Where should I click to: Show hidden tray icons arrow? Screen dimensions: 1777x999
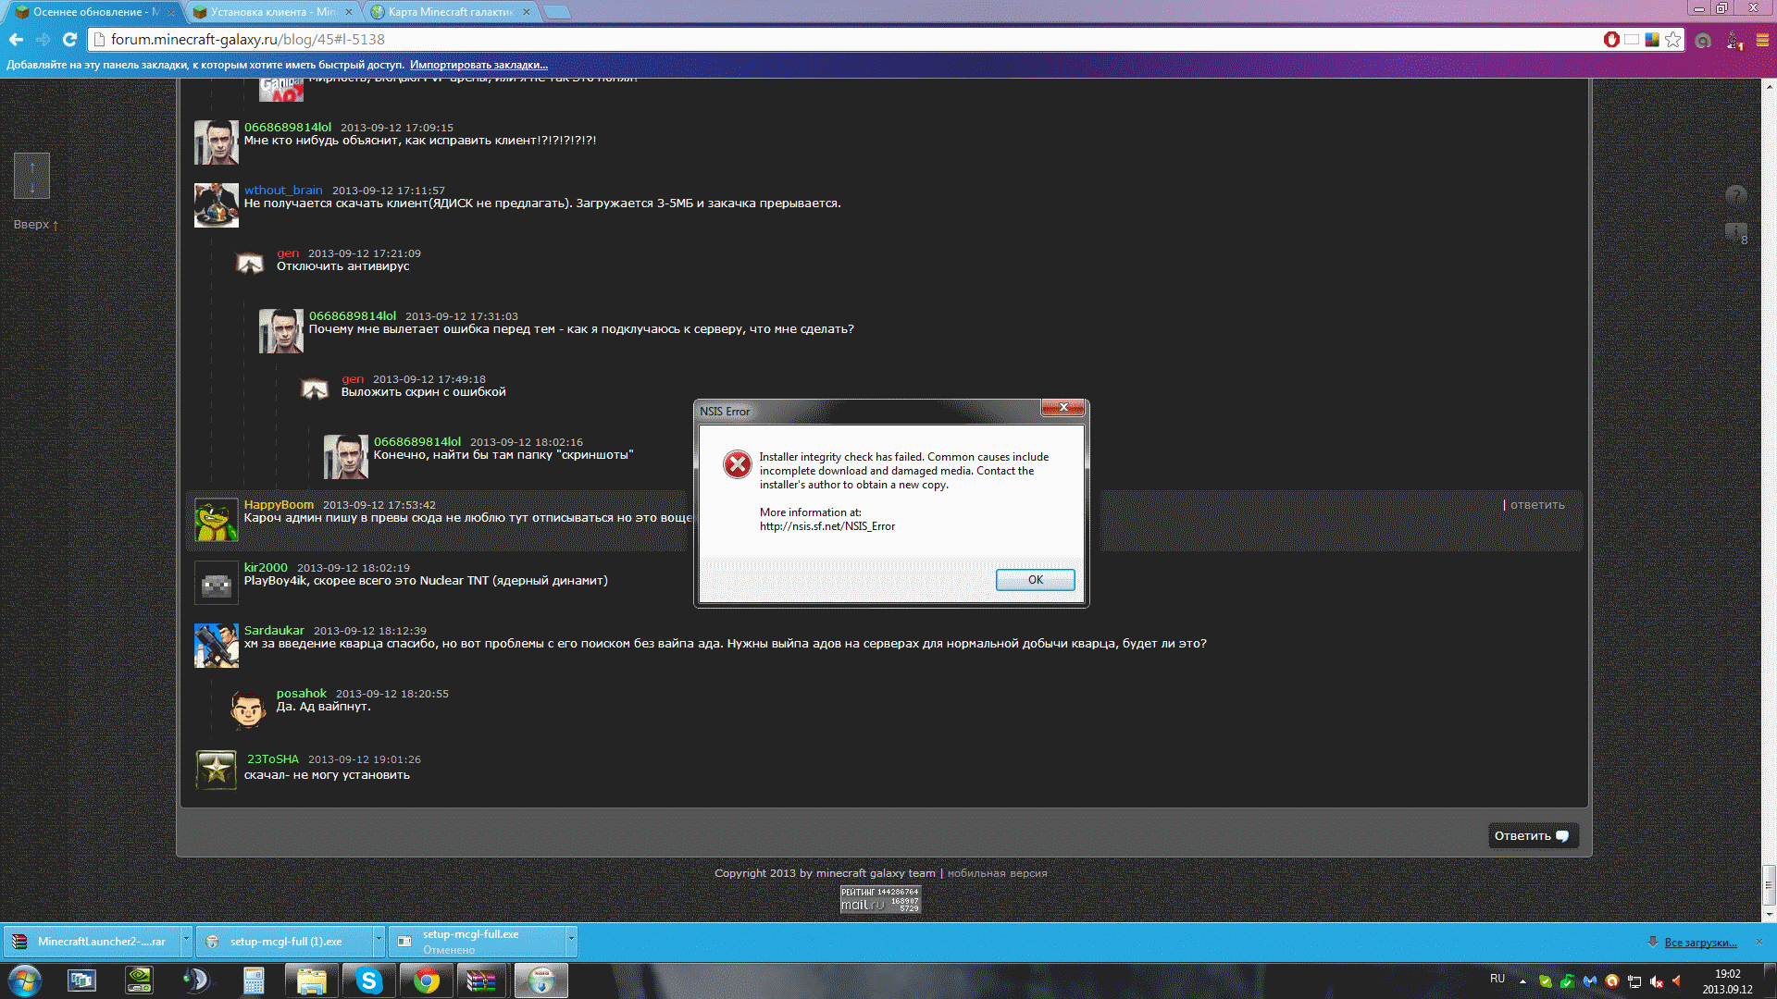pyautogui.click(x=1522, y=981)
